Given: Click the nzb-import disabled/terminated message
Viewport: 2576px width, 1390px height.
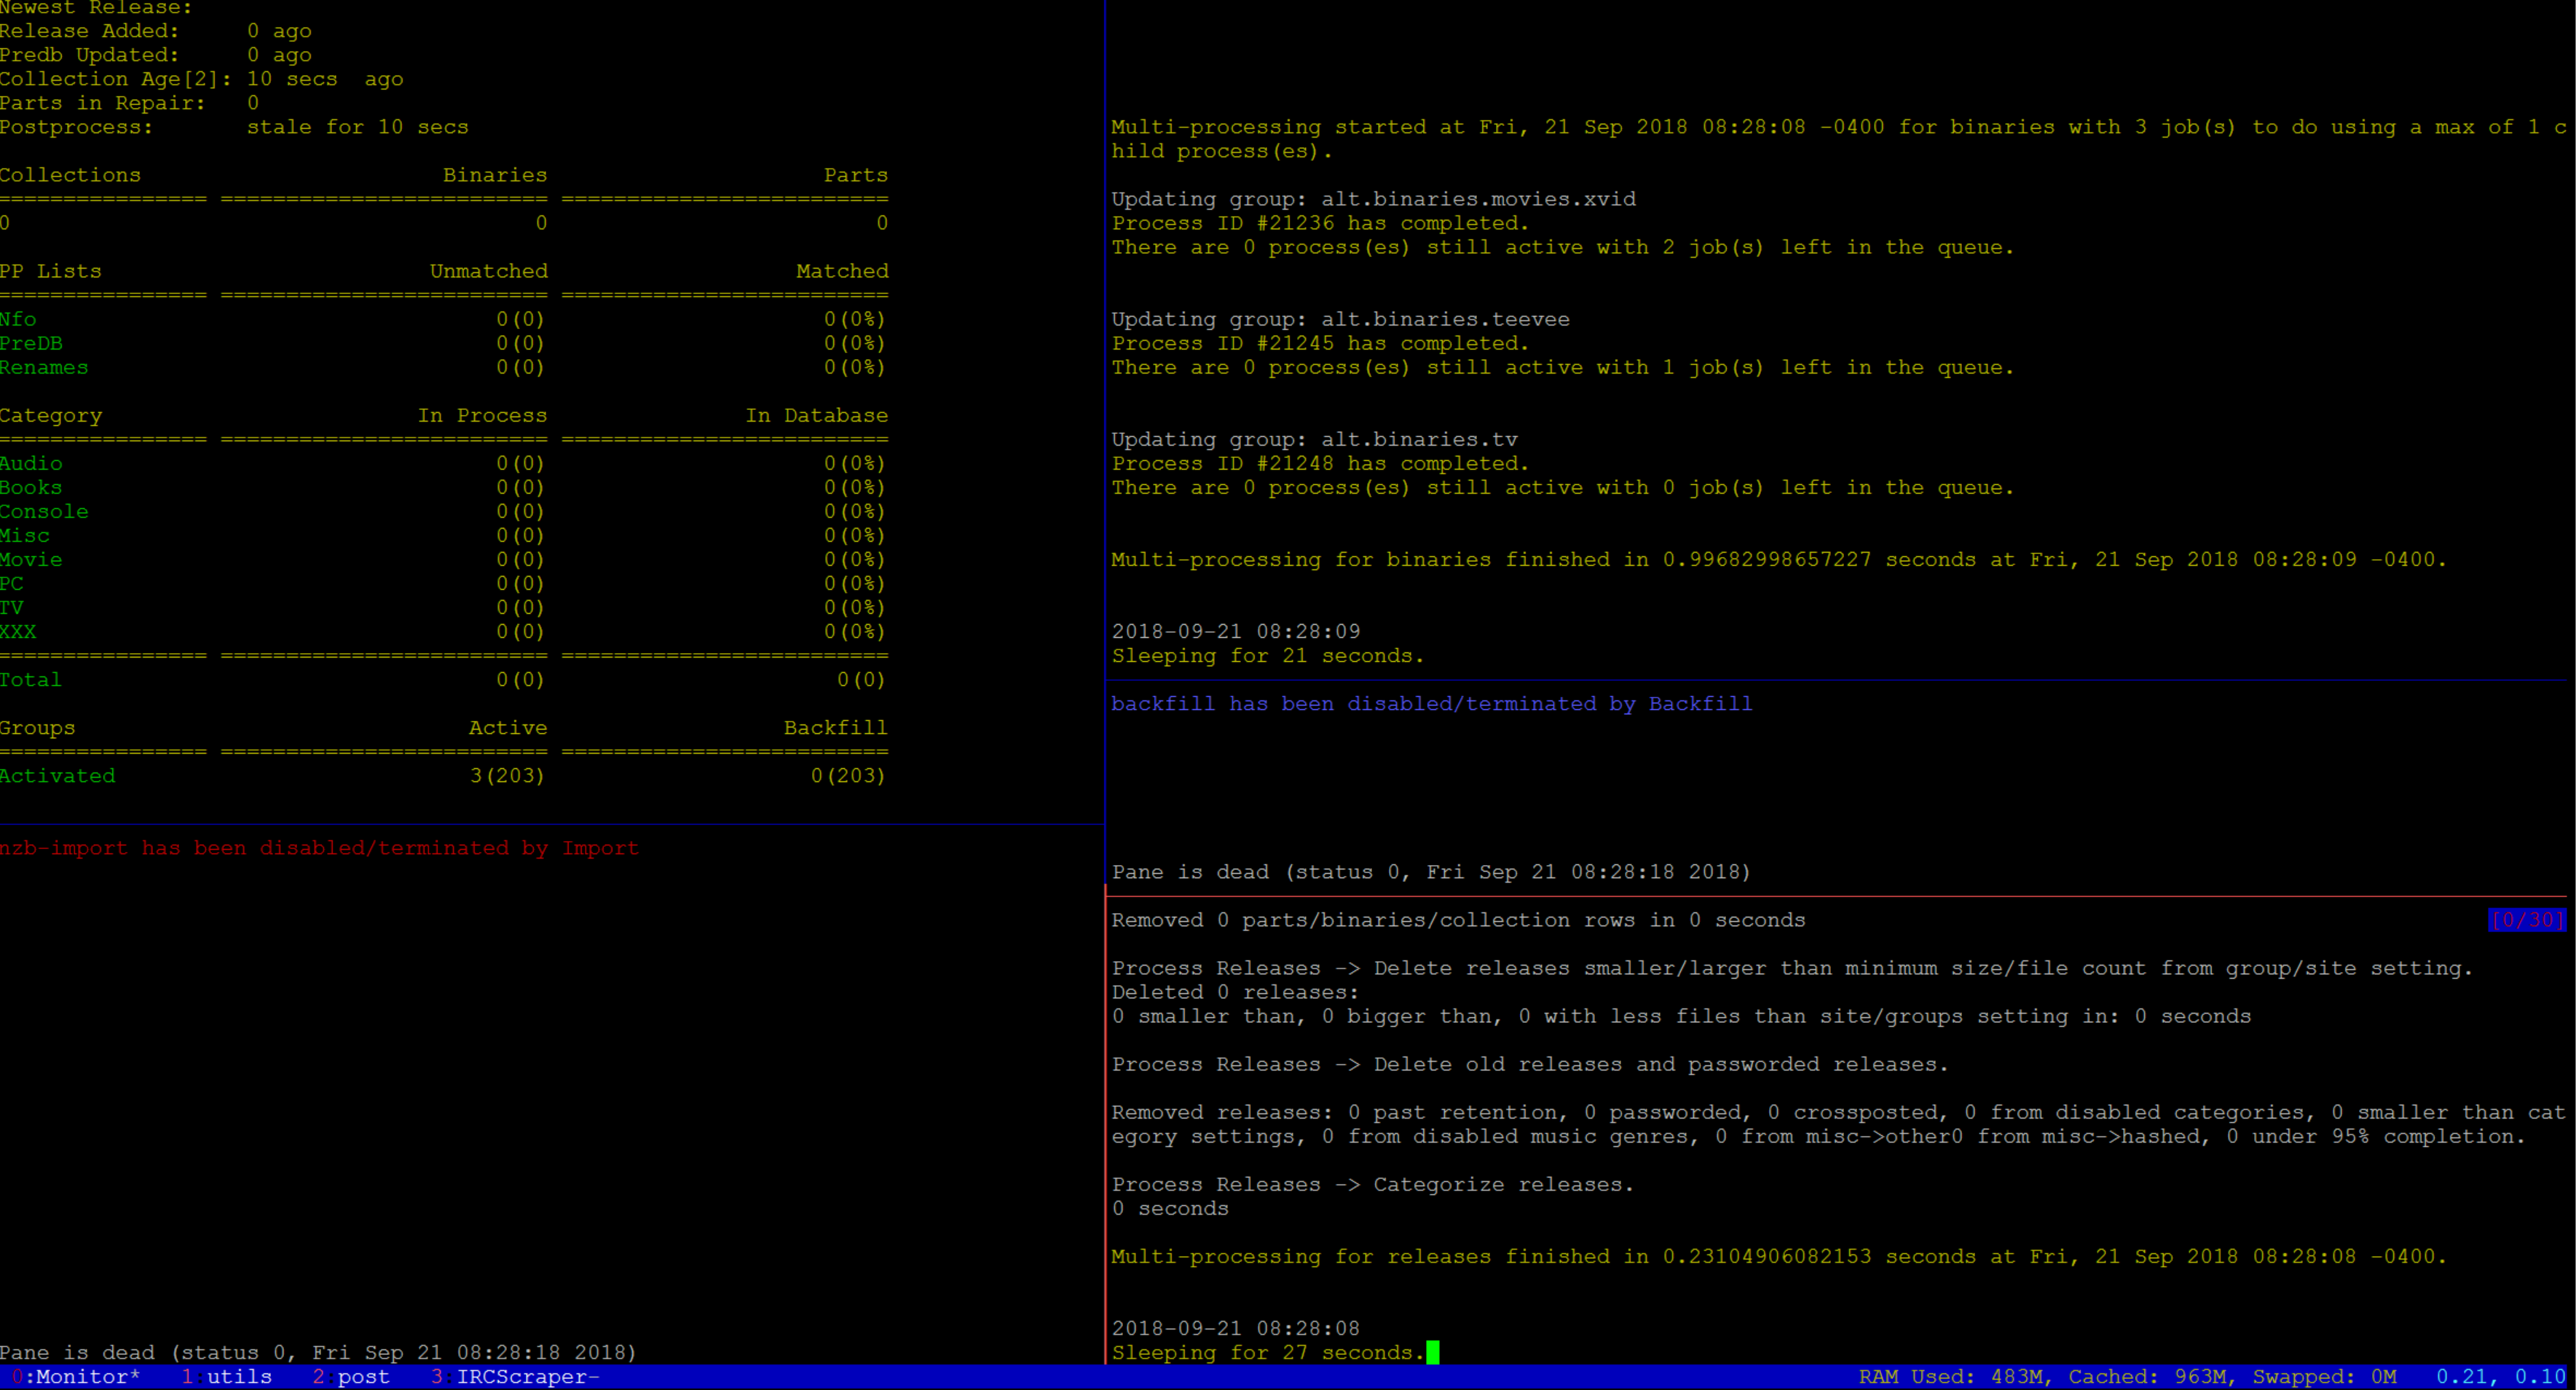Looking at the screenshot, I should tap(320, 847).
